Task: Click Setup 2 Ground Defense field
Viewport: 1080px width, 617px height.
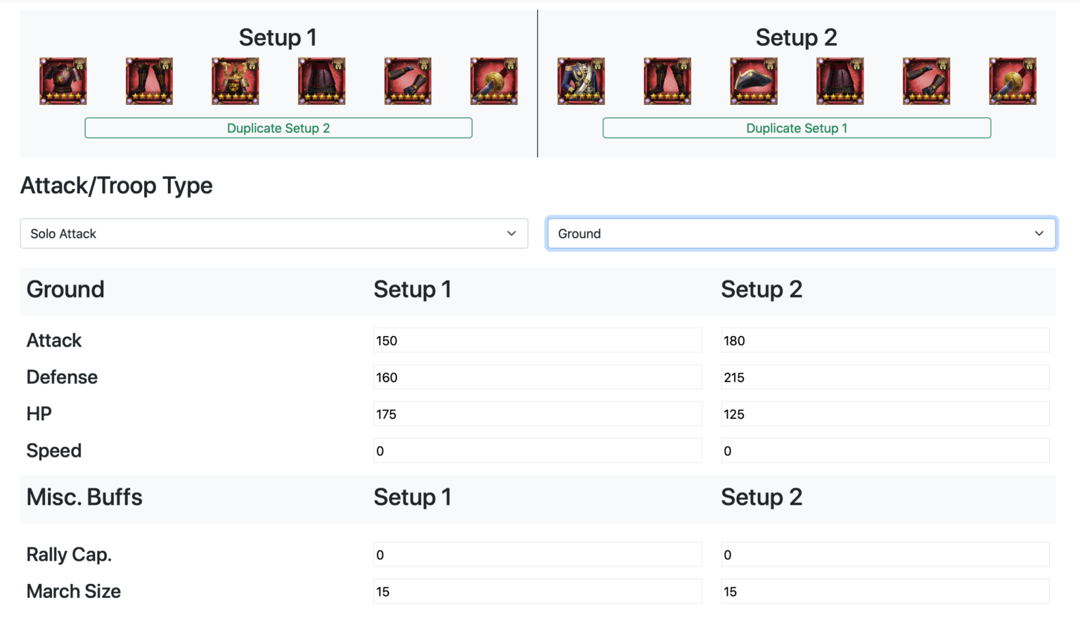Action: (x=885, y=377)
